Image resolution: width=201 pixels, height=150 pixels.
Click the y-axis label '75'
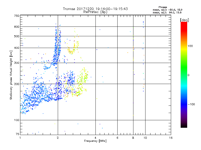(x=18, y=134)
